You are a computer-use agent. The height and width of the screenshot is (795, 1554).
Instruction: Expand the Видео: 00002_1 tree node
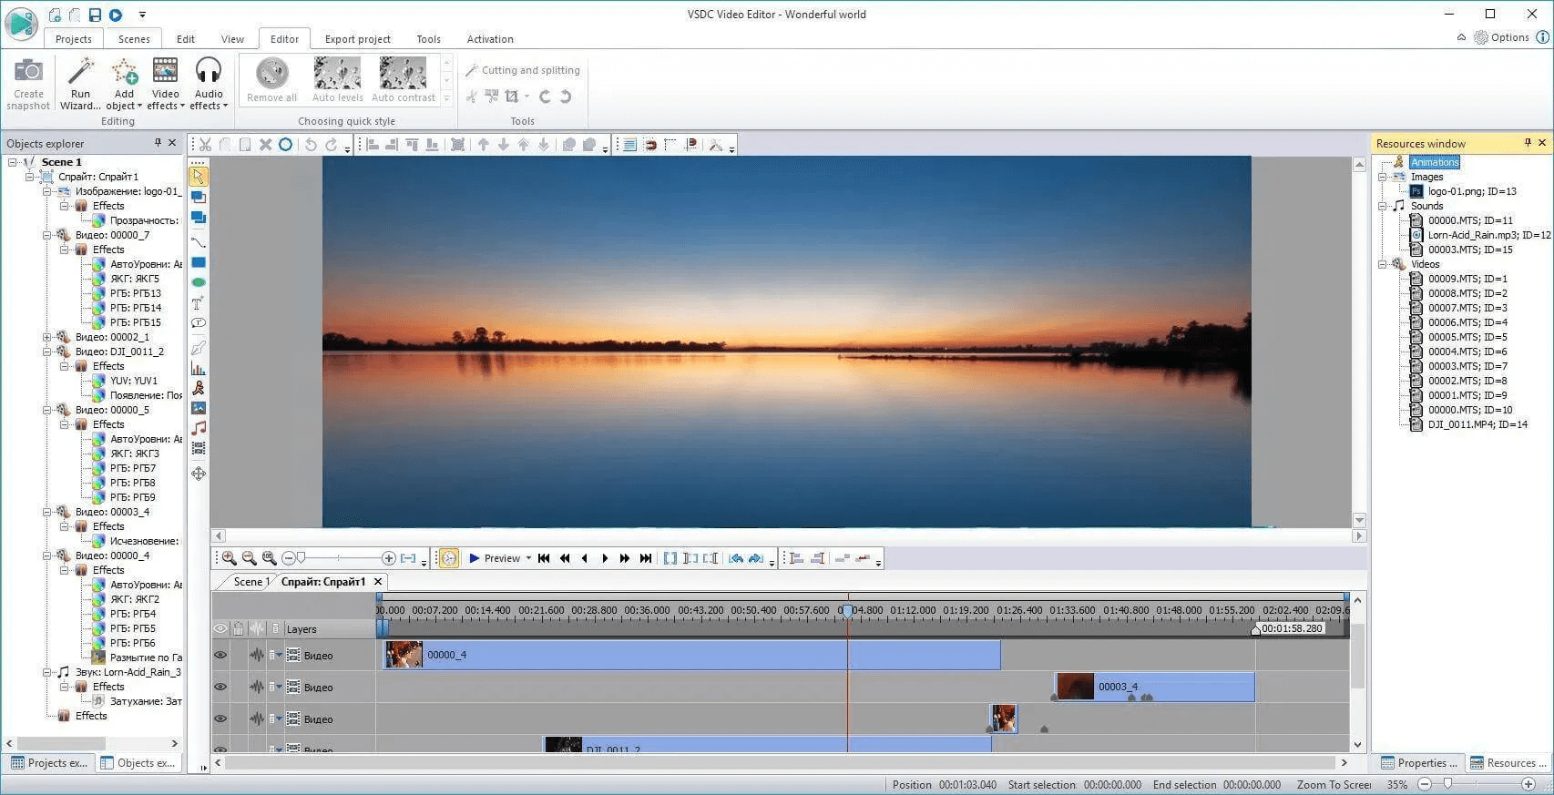coord(47,337)
